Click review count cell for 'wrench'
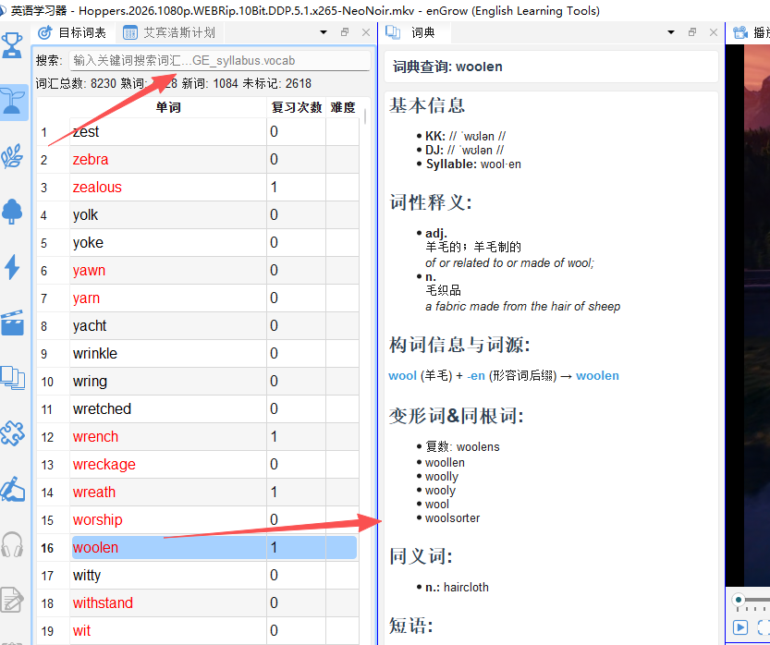This screenshot has height=645, width=770. pos(296,437)
